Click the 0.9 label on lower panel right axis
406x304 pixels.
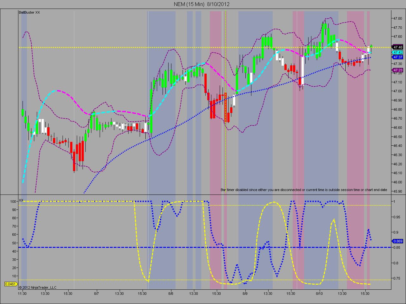(x=396, y=232)
